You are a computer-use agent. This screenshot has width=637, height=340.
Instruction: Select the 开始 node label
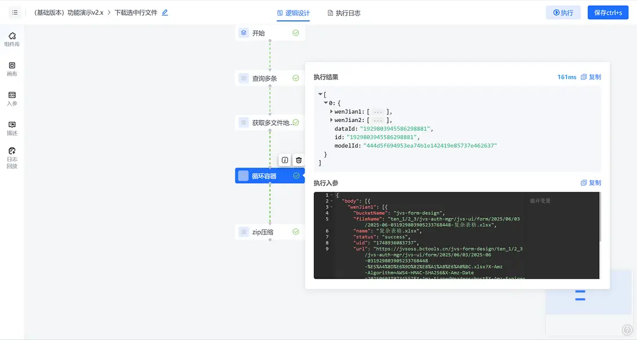258,33
